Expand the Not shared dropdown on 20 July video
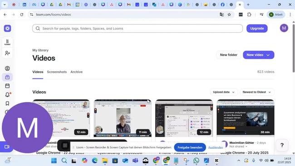This screenshot has height=166, width=295. tap(238, 146)
